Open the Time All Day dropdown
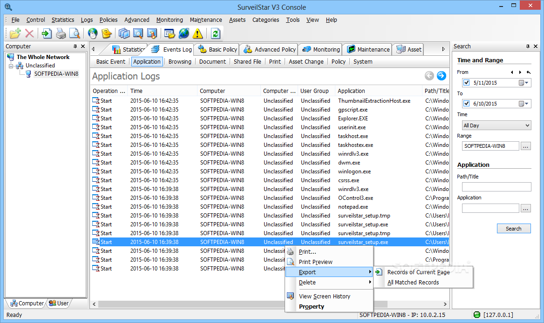The height and width of the screenshot is (323, 544). [496, 125]
